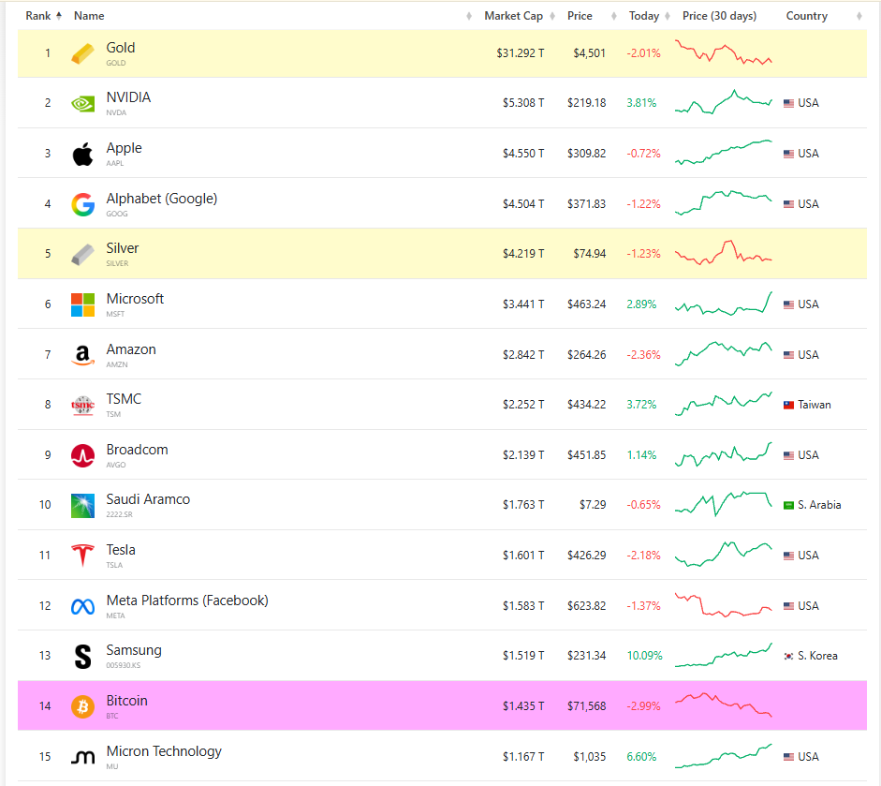Image resolution: width=881 pixels, height=786 pixels.
Task: Click the Micron Technology logo
Action: [x=82, y=758]
